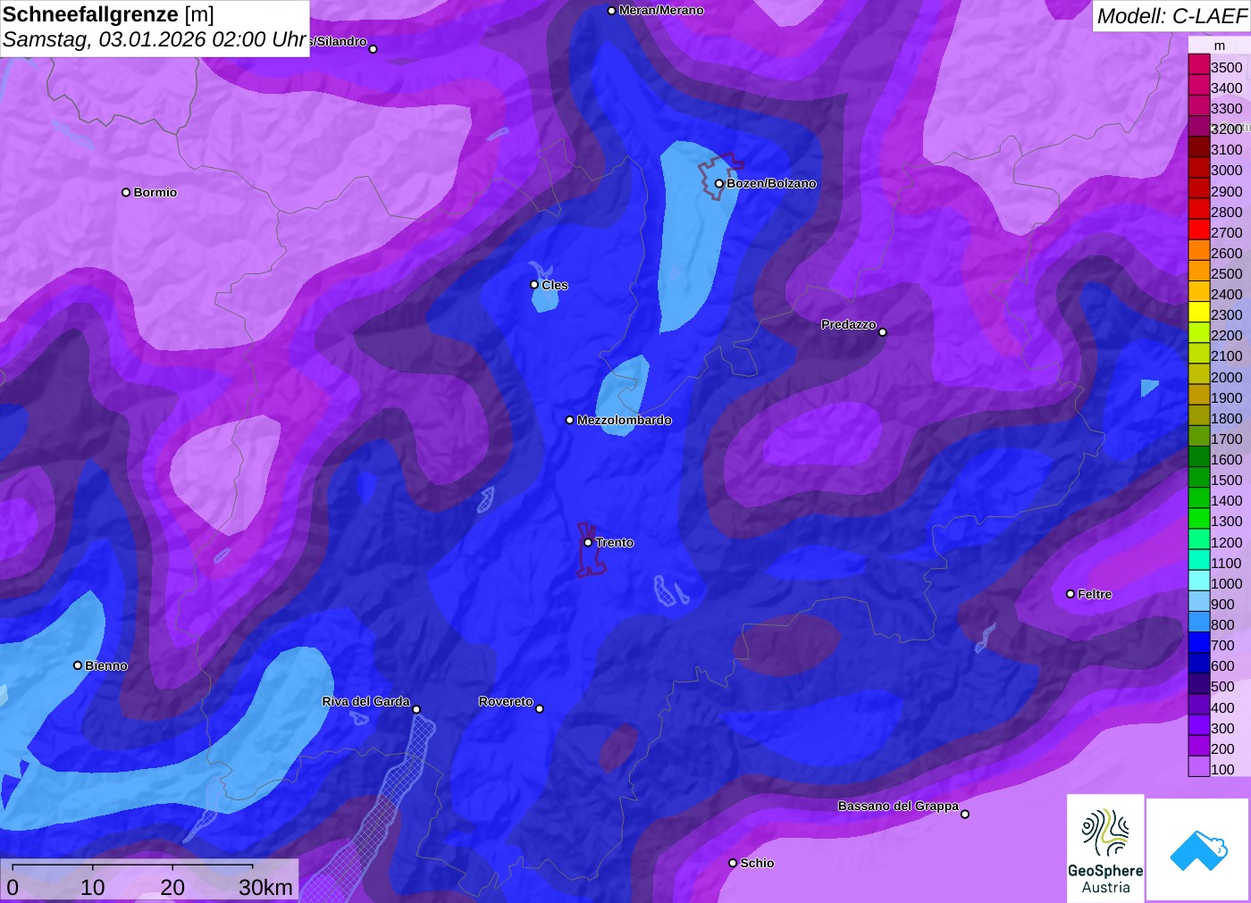Viewport: 1251px width, 903px height.
Task: Select the 700 m blue legend swatch
Action: click(1198, 642)
